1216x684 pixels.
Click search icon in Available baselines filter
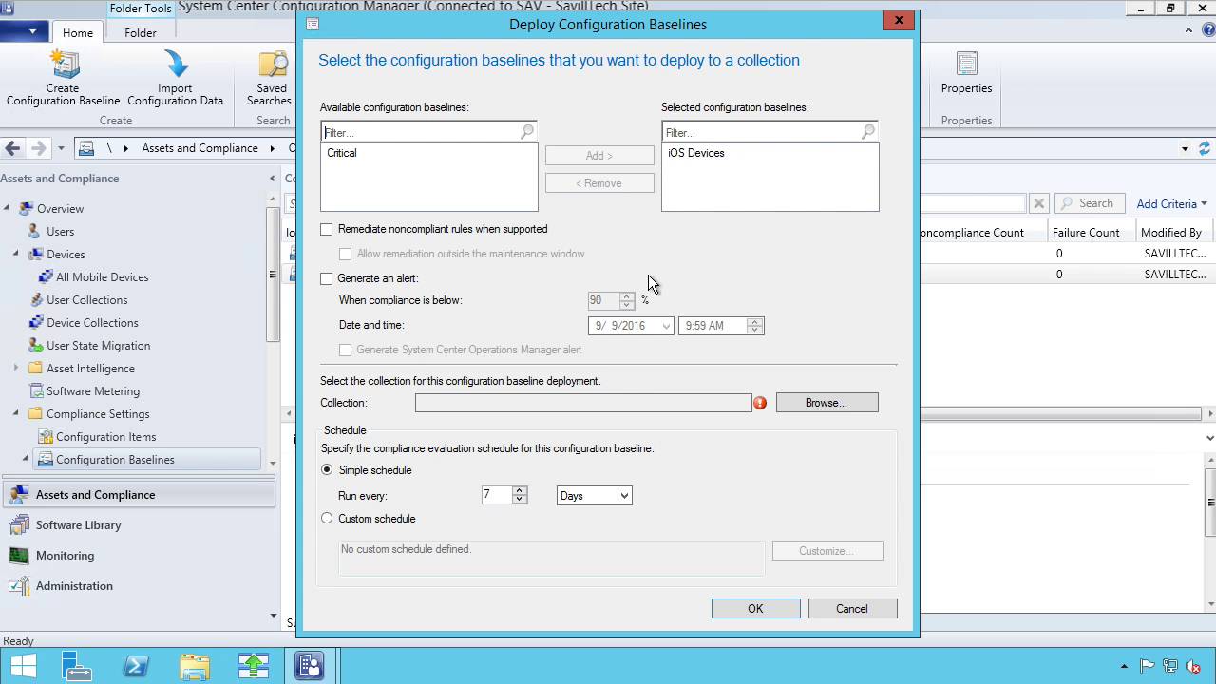[x=527, y=132]
